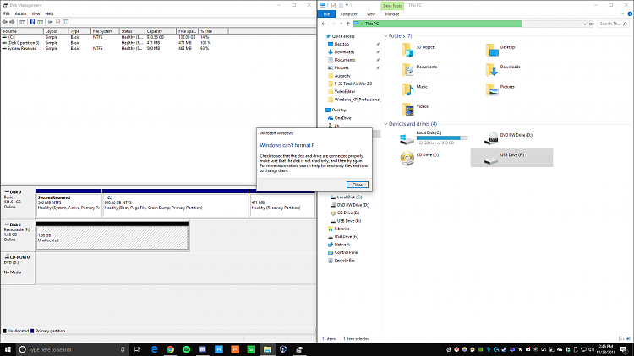Screen dimensions: 634x356
Task: Switch to the View ribbon tab
Action: (371, 14)
